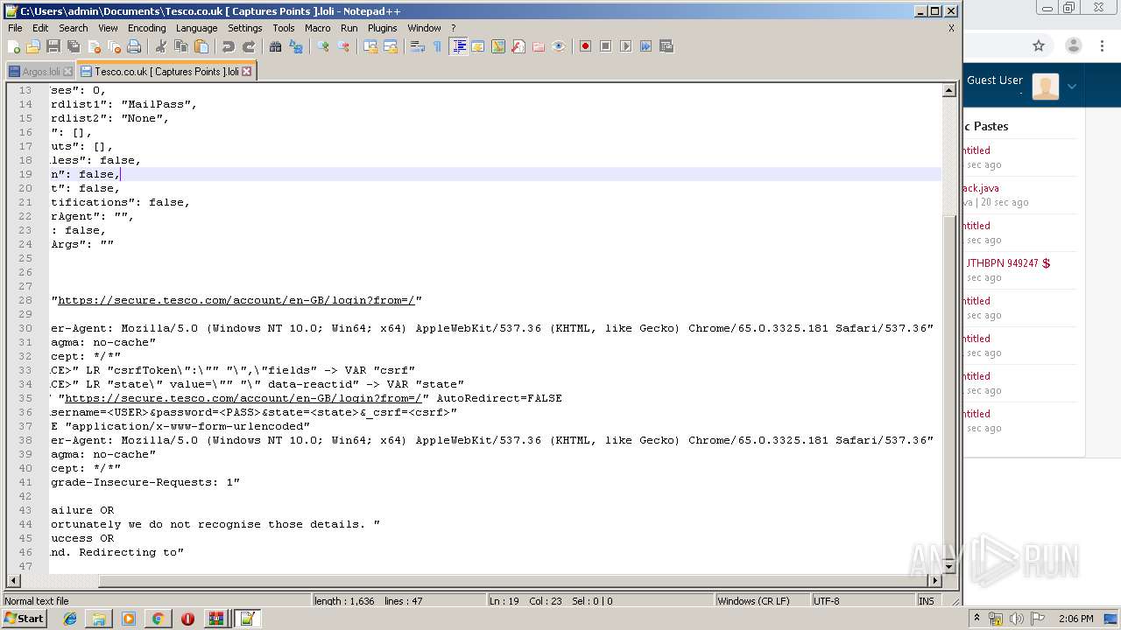
Task: Switch to the Argos.loli tab
Action: click(x=40, y=72)
